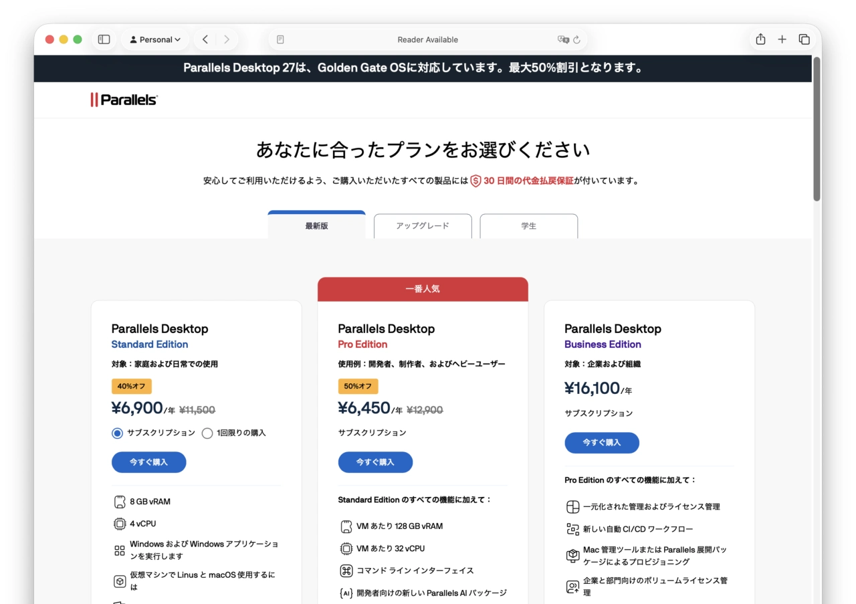Image resolution: width=856 pixels, height=604 pixels.
Task: Click the CI/CD workflow icon
Action: [572, 529]
